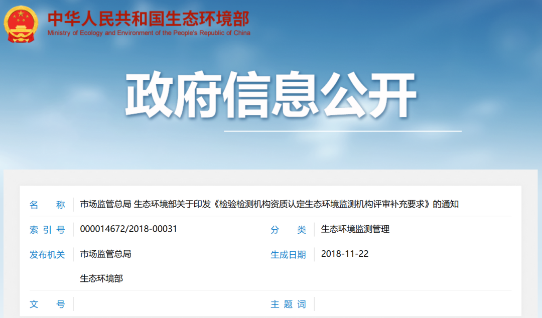Click the 索引号 field label
The width and height of the screenshot is (542, 318).
click(47, 230)
